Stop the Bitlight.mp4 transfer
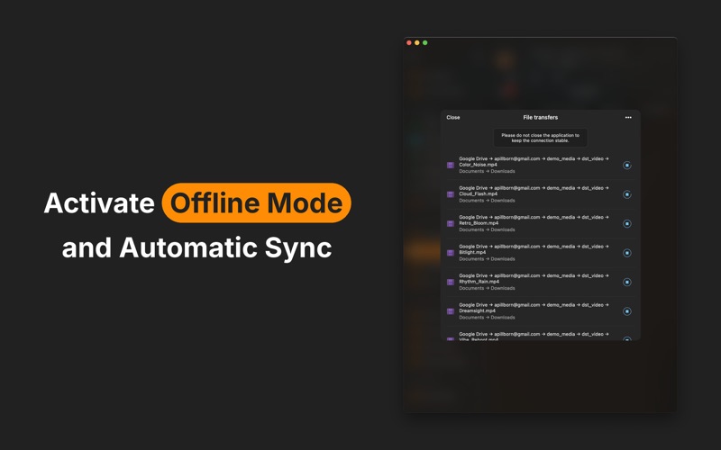The width and height of the screenshot is (721, 450). tap(626, 253)
